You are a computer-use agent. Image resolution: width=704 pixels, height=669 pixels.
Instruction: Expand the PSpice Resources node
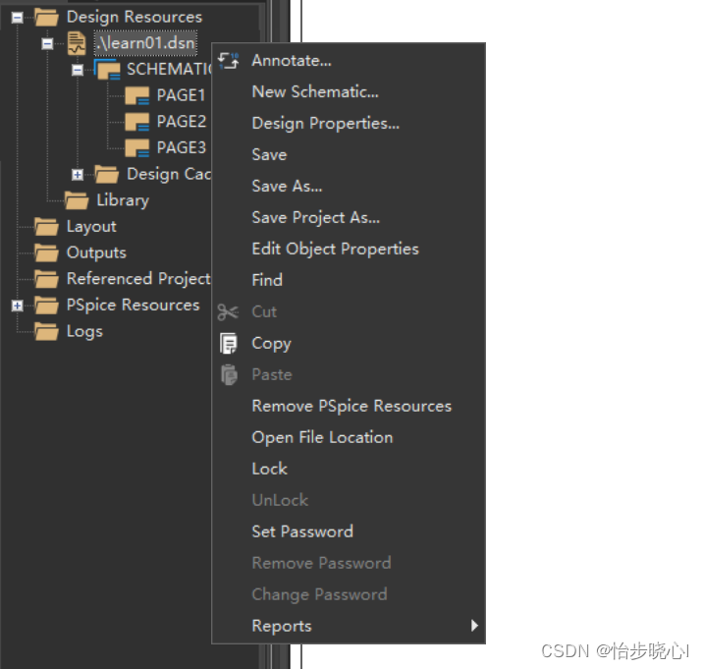point(17,306)
